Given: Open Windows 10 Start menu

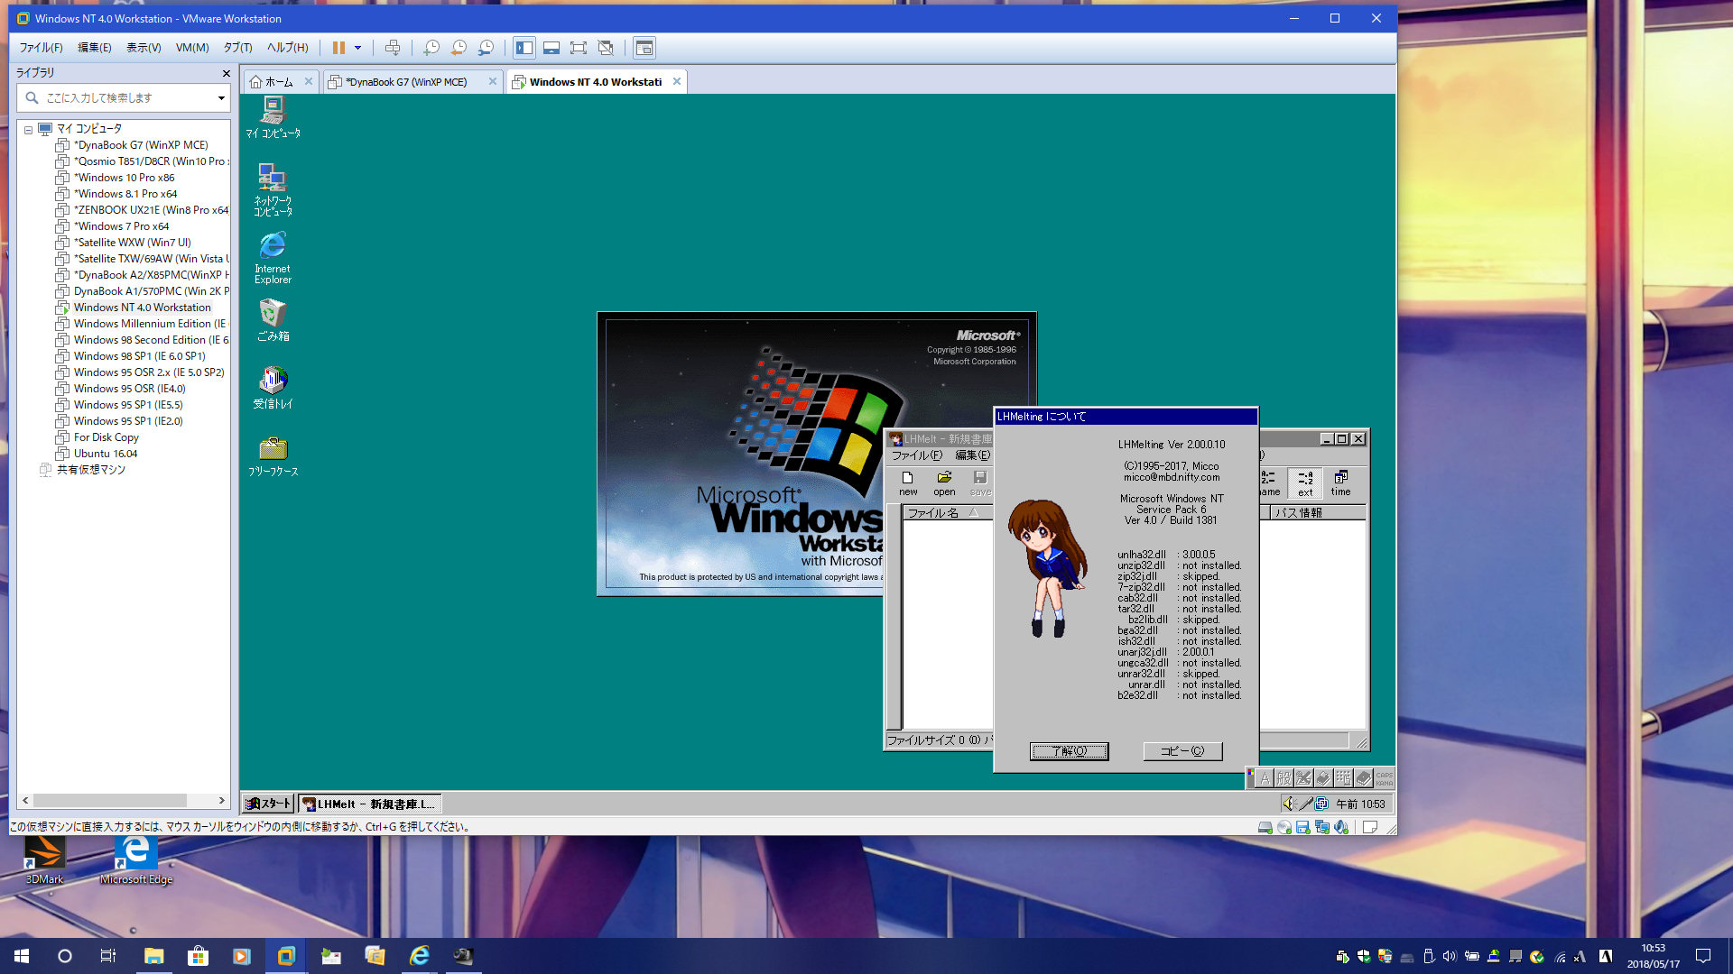Looking at the screenshot, I should click(22, 956).
